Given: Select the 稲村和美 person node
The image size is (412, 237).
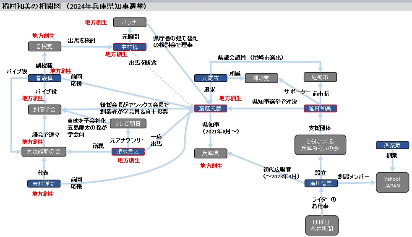Looking at the screenshot, I should click(x=320, y=108).
